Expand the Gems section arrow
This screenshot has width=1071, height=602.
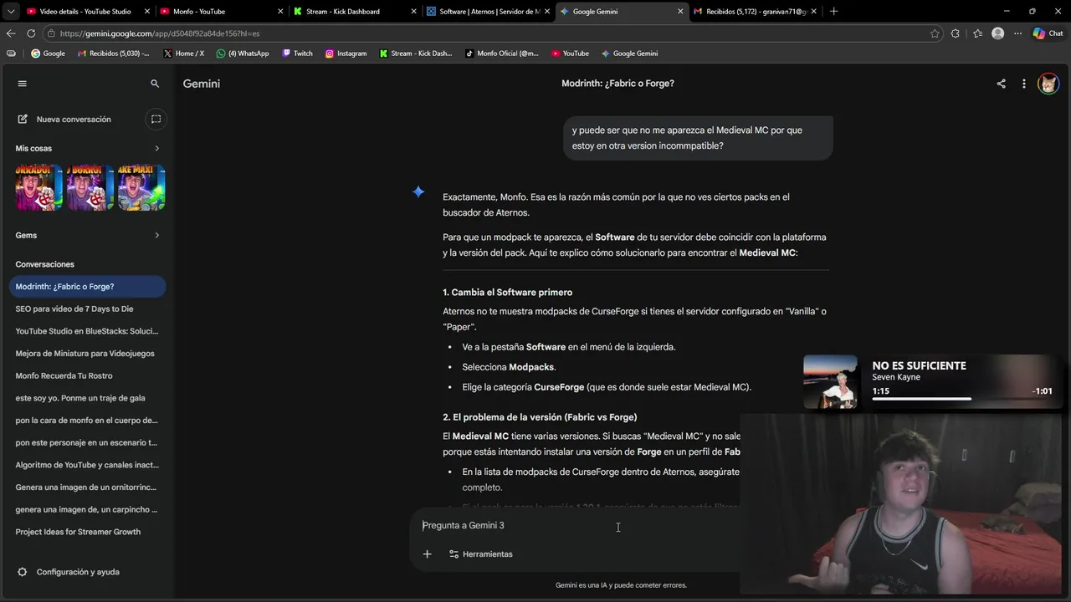[x=156, y=235]
